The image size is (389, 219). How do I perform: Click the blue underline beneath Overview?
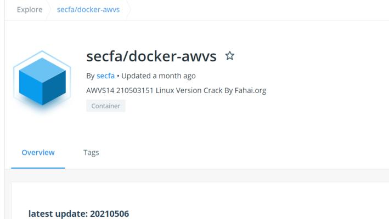click(x=38, y=168)
